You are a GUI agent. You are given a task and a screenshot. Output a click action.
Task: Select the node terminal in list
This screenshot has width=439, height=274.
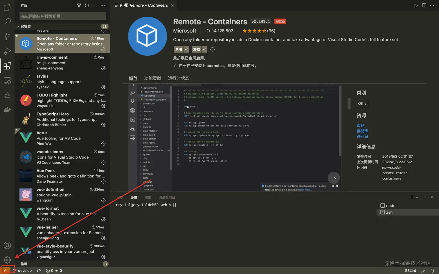point(407,206)
